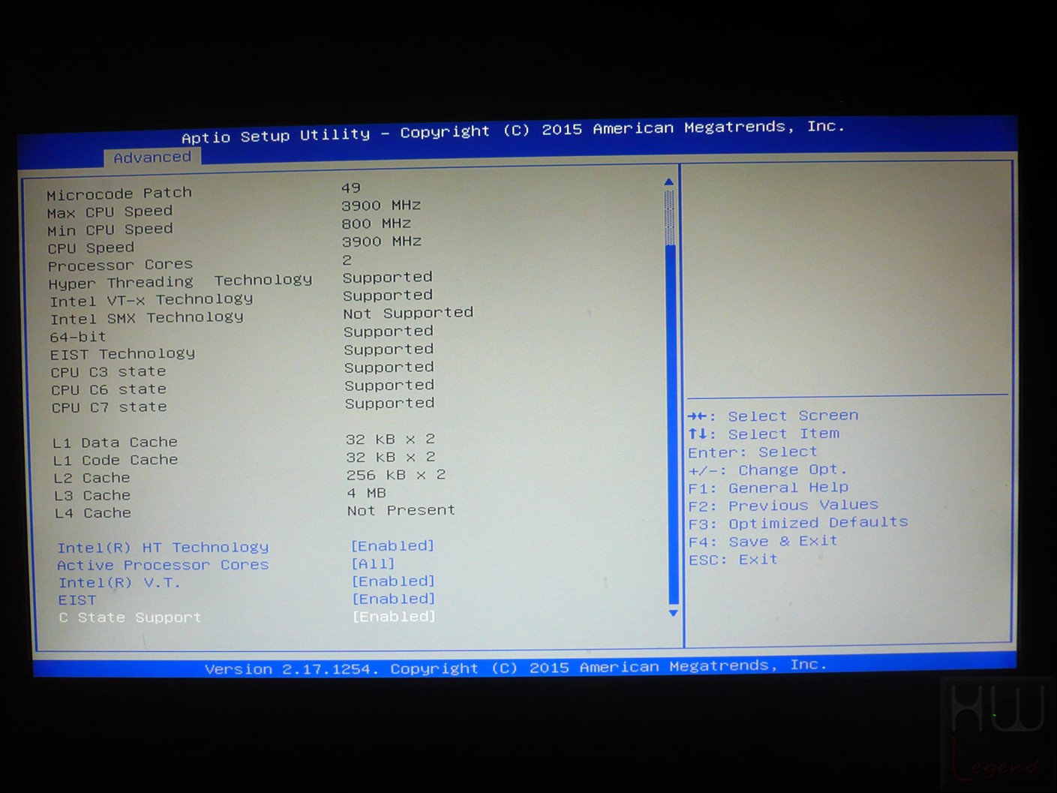Click CPU C6 state label

click(109, 390)
